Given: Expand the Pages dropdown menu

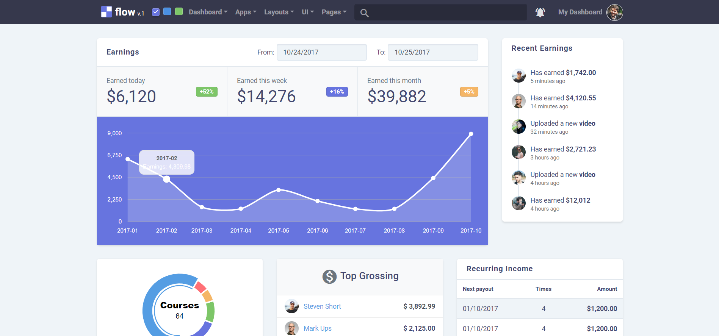Looking at the screenshot, I should (x=334, y=12).
